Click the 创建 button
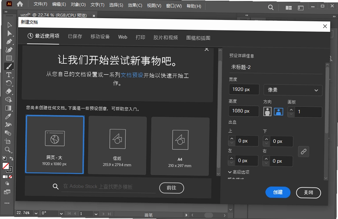Image resolution: width=338 pixels, height=219 pixels. pos(278,192)
